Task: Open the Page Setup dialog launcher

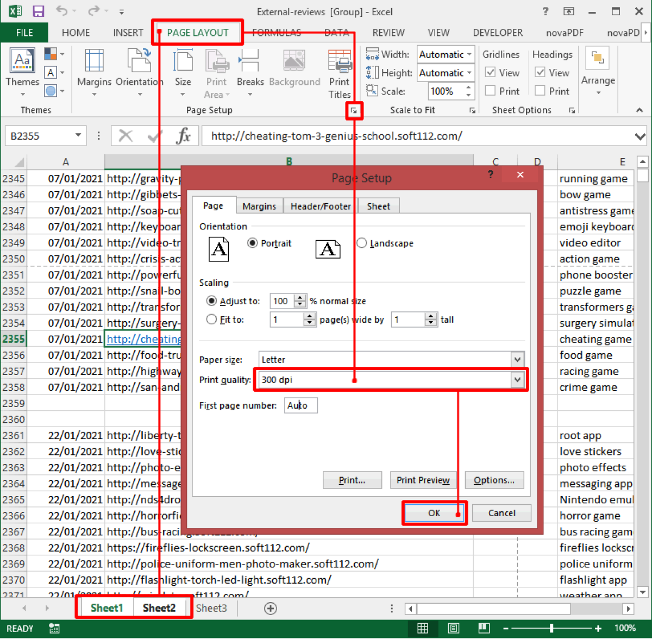Action: pos(354,111)
